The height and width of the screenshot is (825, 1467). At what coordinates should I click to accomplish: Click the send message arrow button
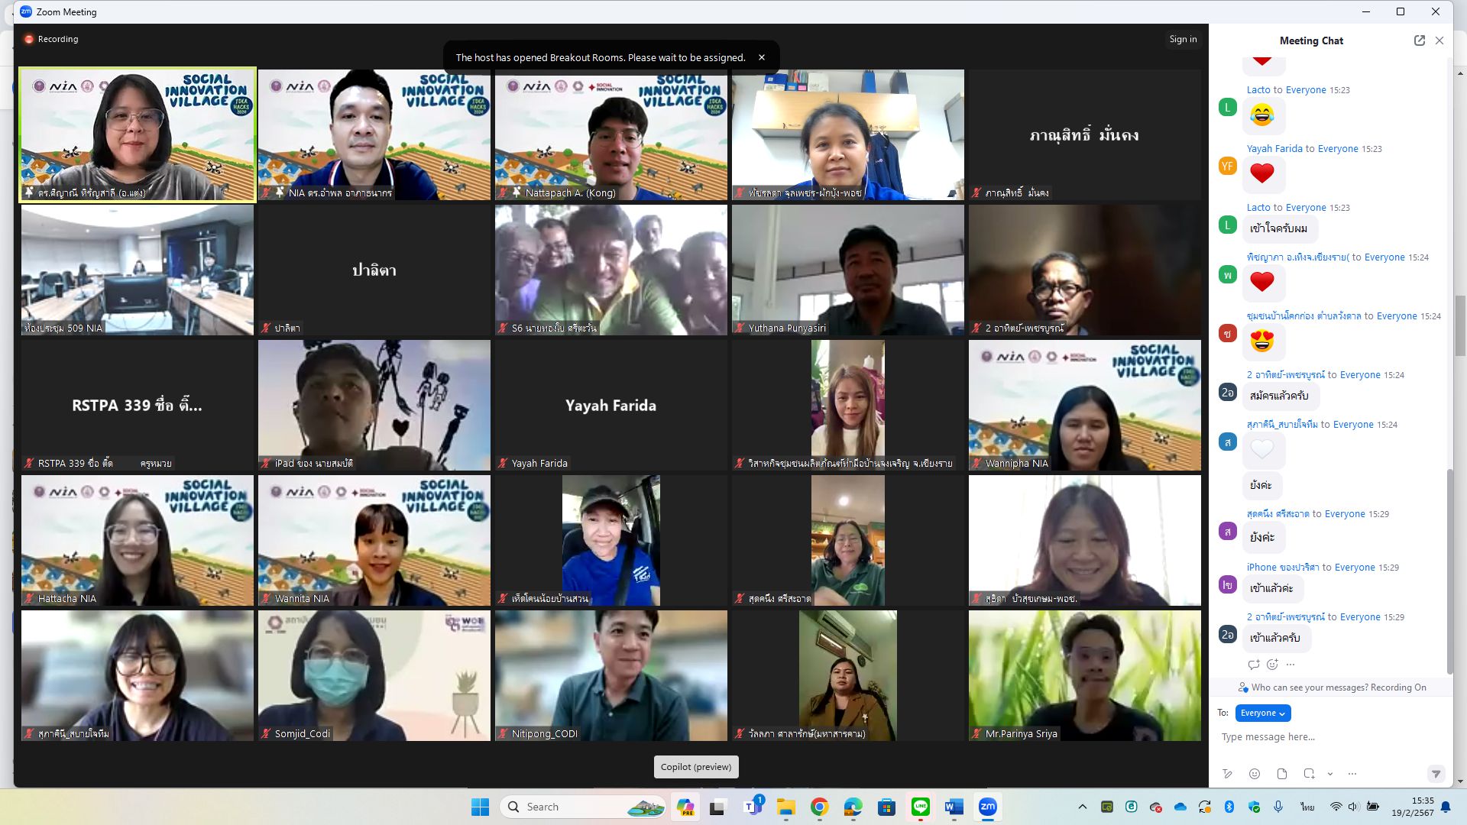tap(1436, 774)
